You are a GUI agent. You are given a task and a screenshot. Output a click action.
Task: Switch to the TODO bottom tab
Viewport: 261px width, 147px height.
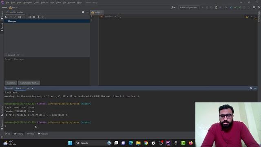(x=31, y=134)
